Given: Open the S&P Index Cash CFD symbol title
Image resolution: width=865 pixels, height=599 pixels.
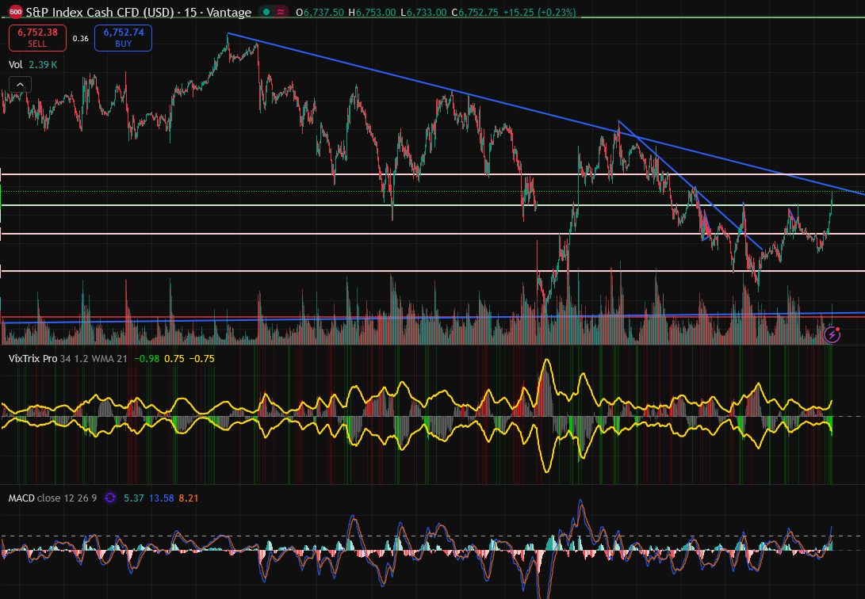Looking at the screenshot, I should 139,12.
